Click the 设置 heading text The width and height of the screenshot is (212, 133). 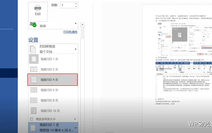(33, 40)
